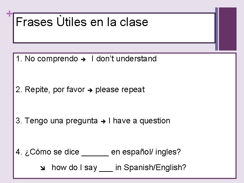Select the text "I don't understand"
The width and height of the screenshot is (244, 183).
coord(124,59)
